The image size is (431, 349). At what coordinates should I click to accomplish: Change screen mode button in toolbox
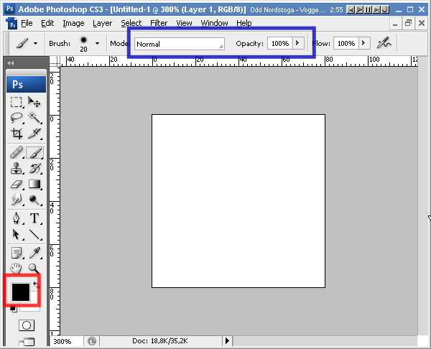(27, 342)
